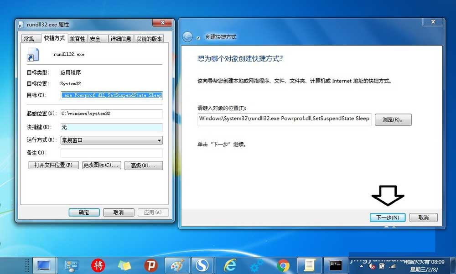
Task: Click the back arrow in shortcut wizard
Action: [187, 37]
